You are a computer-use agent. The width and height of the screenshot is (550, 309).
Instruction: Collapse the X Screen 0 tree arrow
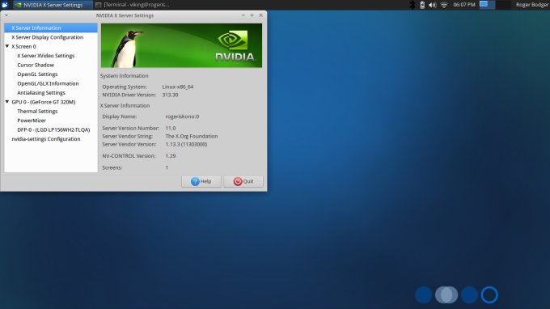coord(7,46)
